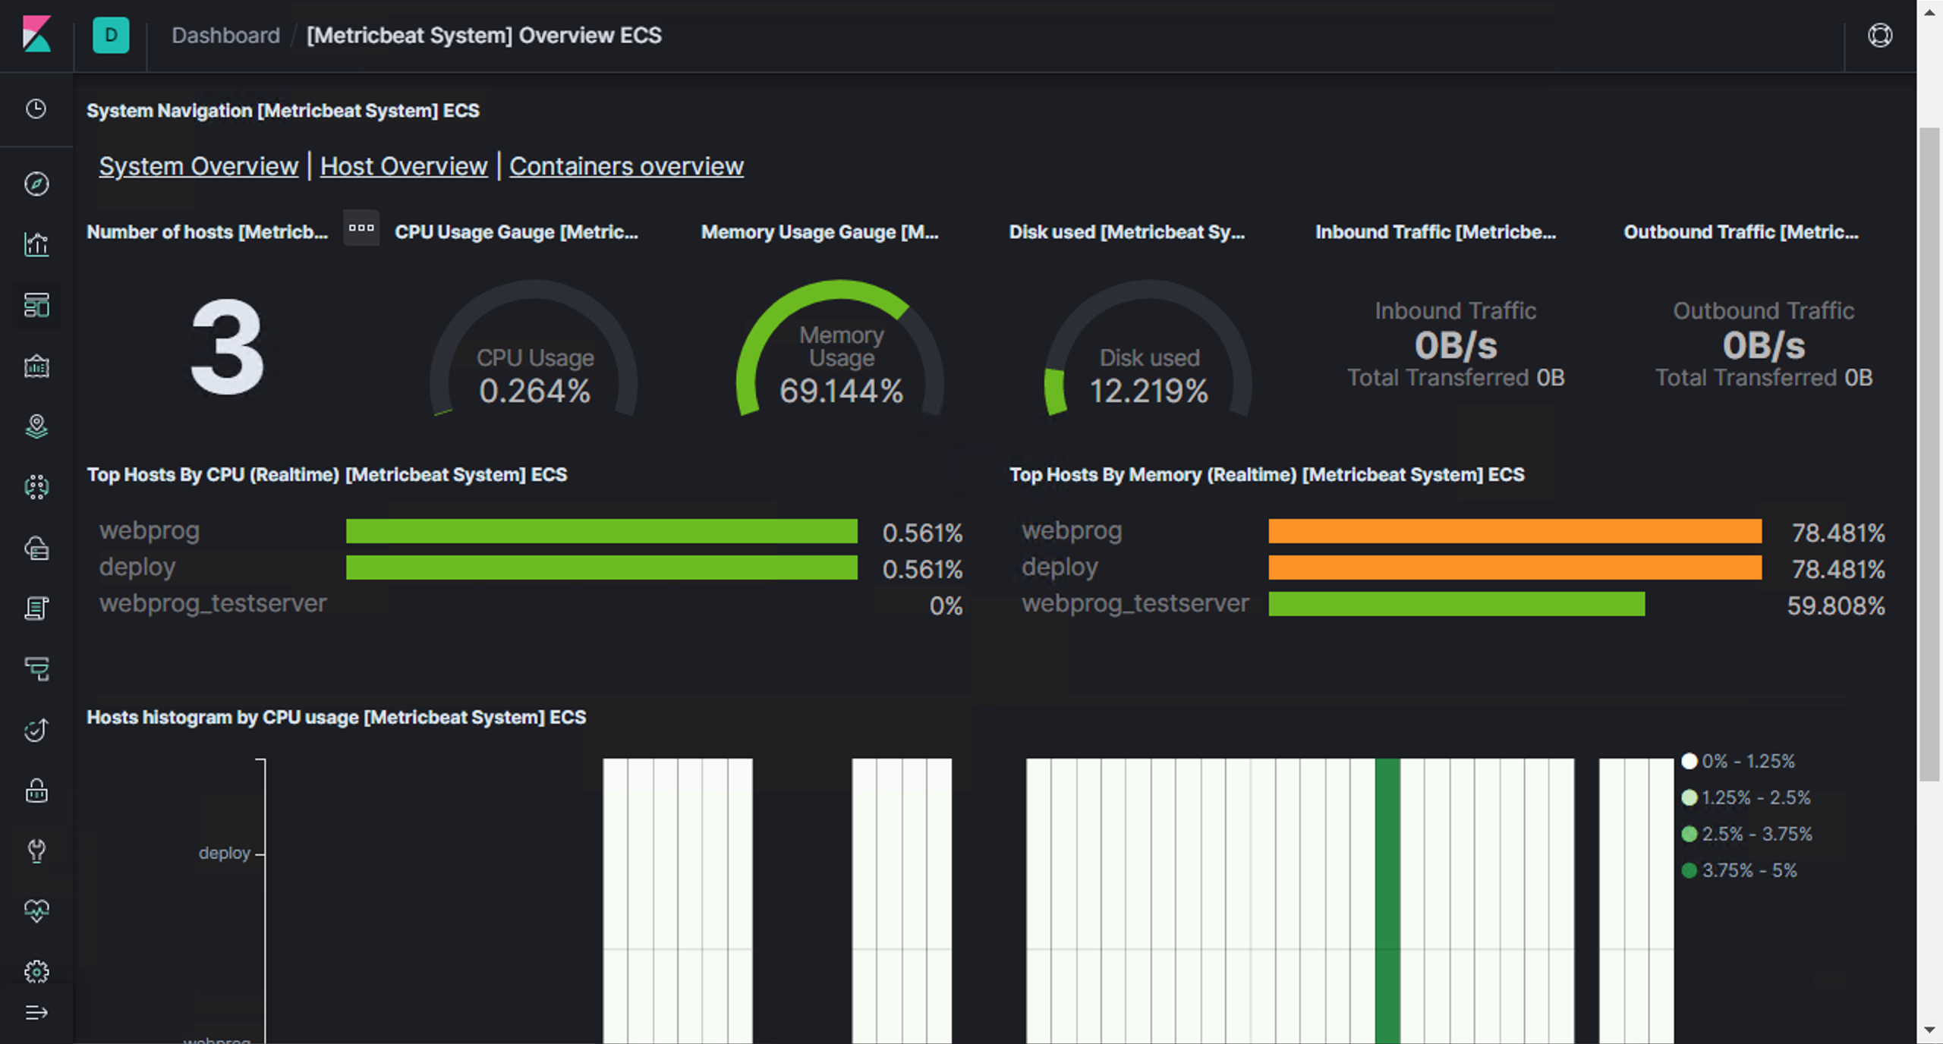Open Management gear icon in sidebar
1943x1044 pixels.
pyautogui.click(x=36, y=971)
